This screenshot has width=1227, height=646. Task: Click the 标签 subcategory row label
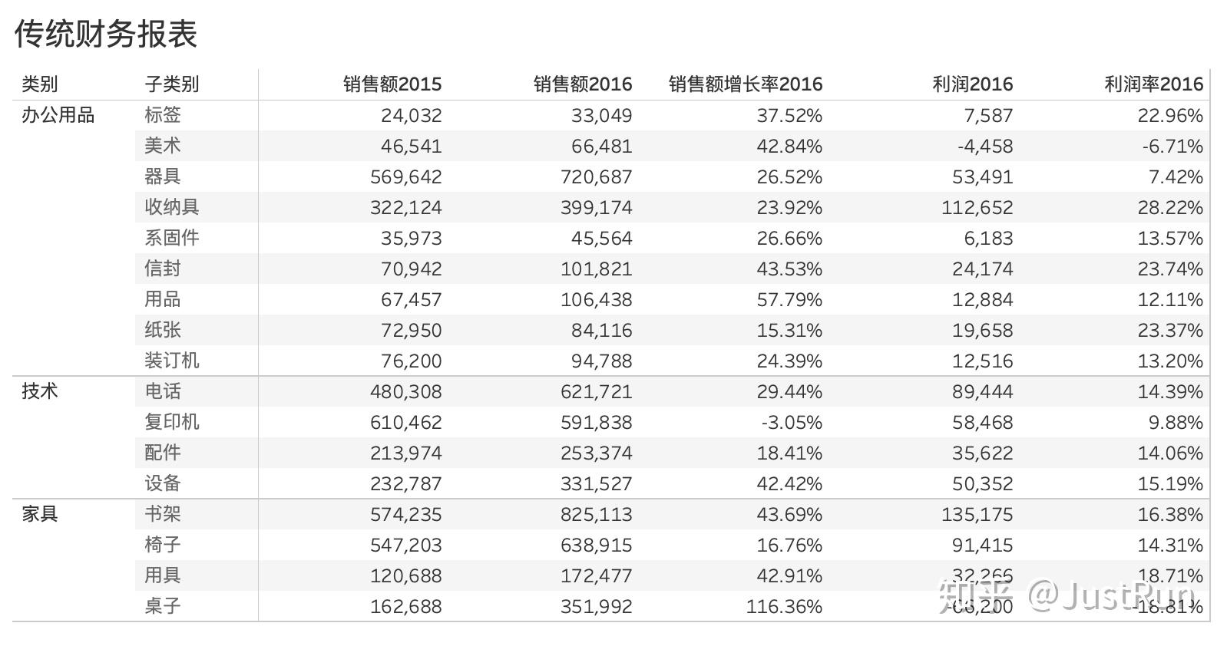(162, 115)
